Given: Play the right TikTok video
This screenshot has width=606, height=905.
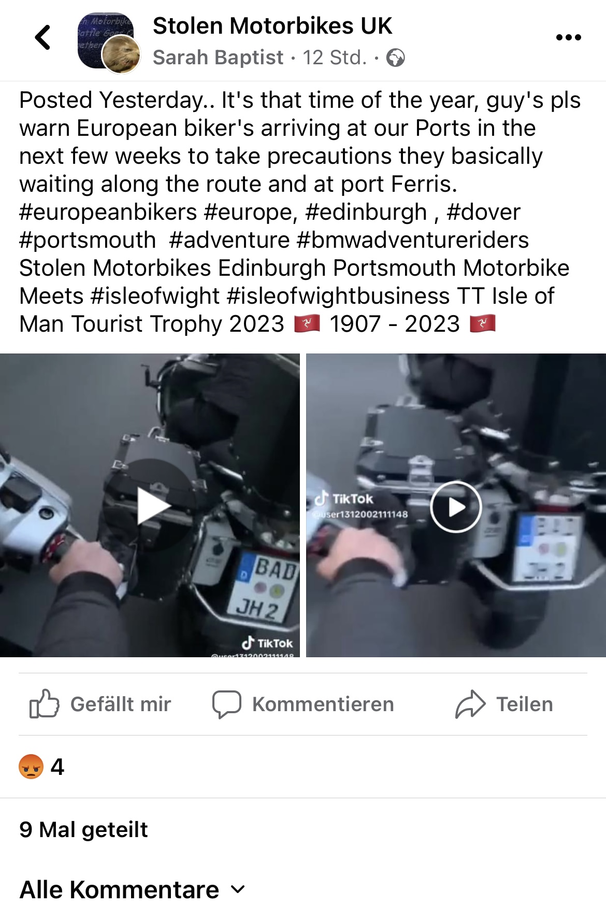Looking at the screenshot, I should (x=456, y=506).
